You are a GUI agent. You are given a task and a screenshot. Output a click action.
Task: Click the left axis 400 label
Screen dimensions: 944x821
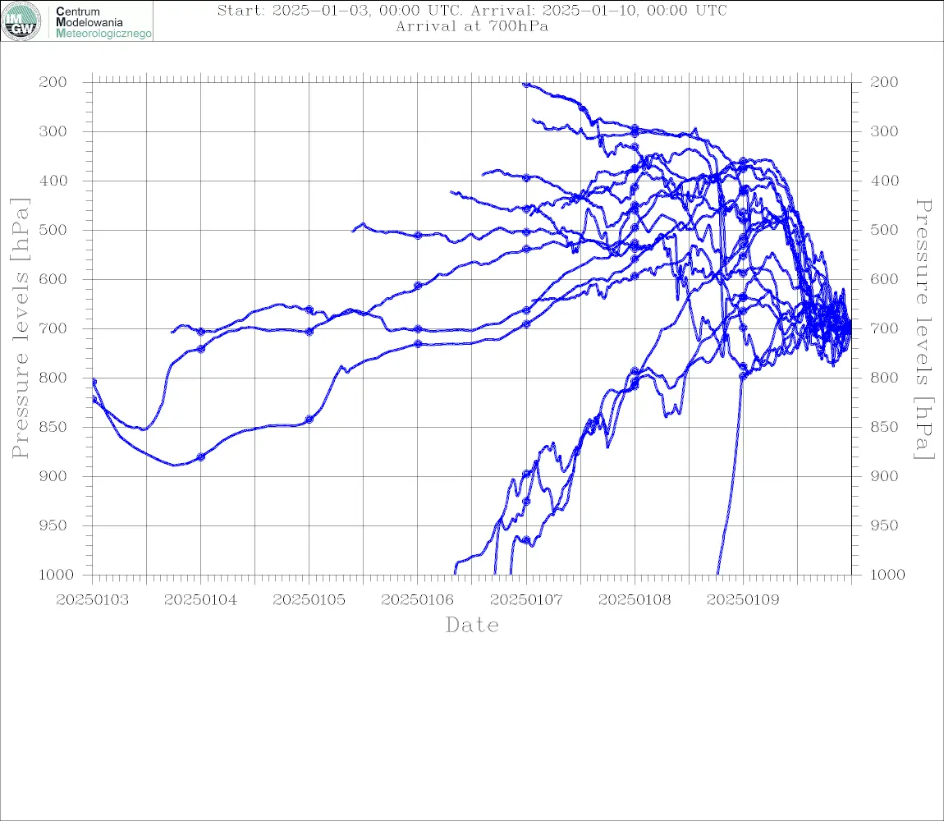click(x=53, y=181)
